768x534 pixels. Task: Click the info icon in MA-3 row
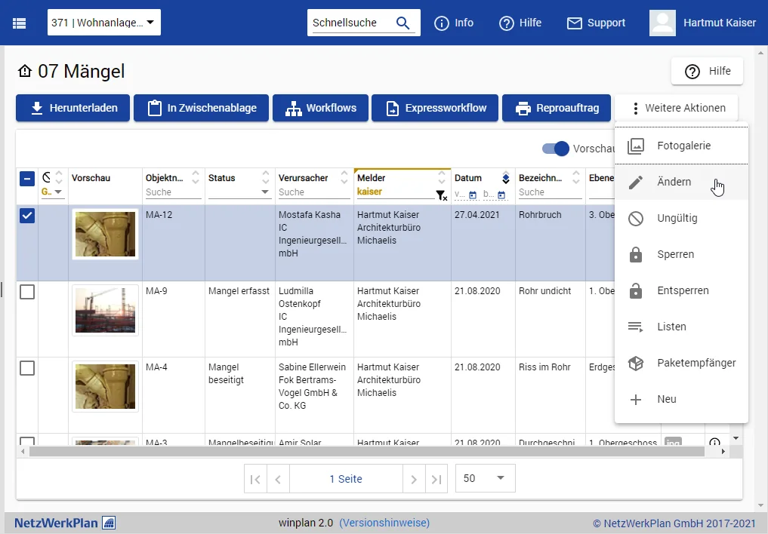[x=714, y=442]
